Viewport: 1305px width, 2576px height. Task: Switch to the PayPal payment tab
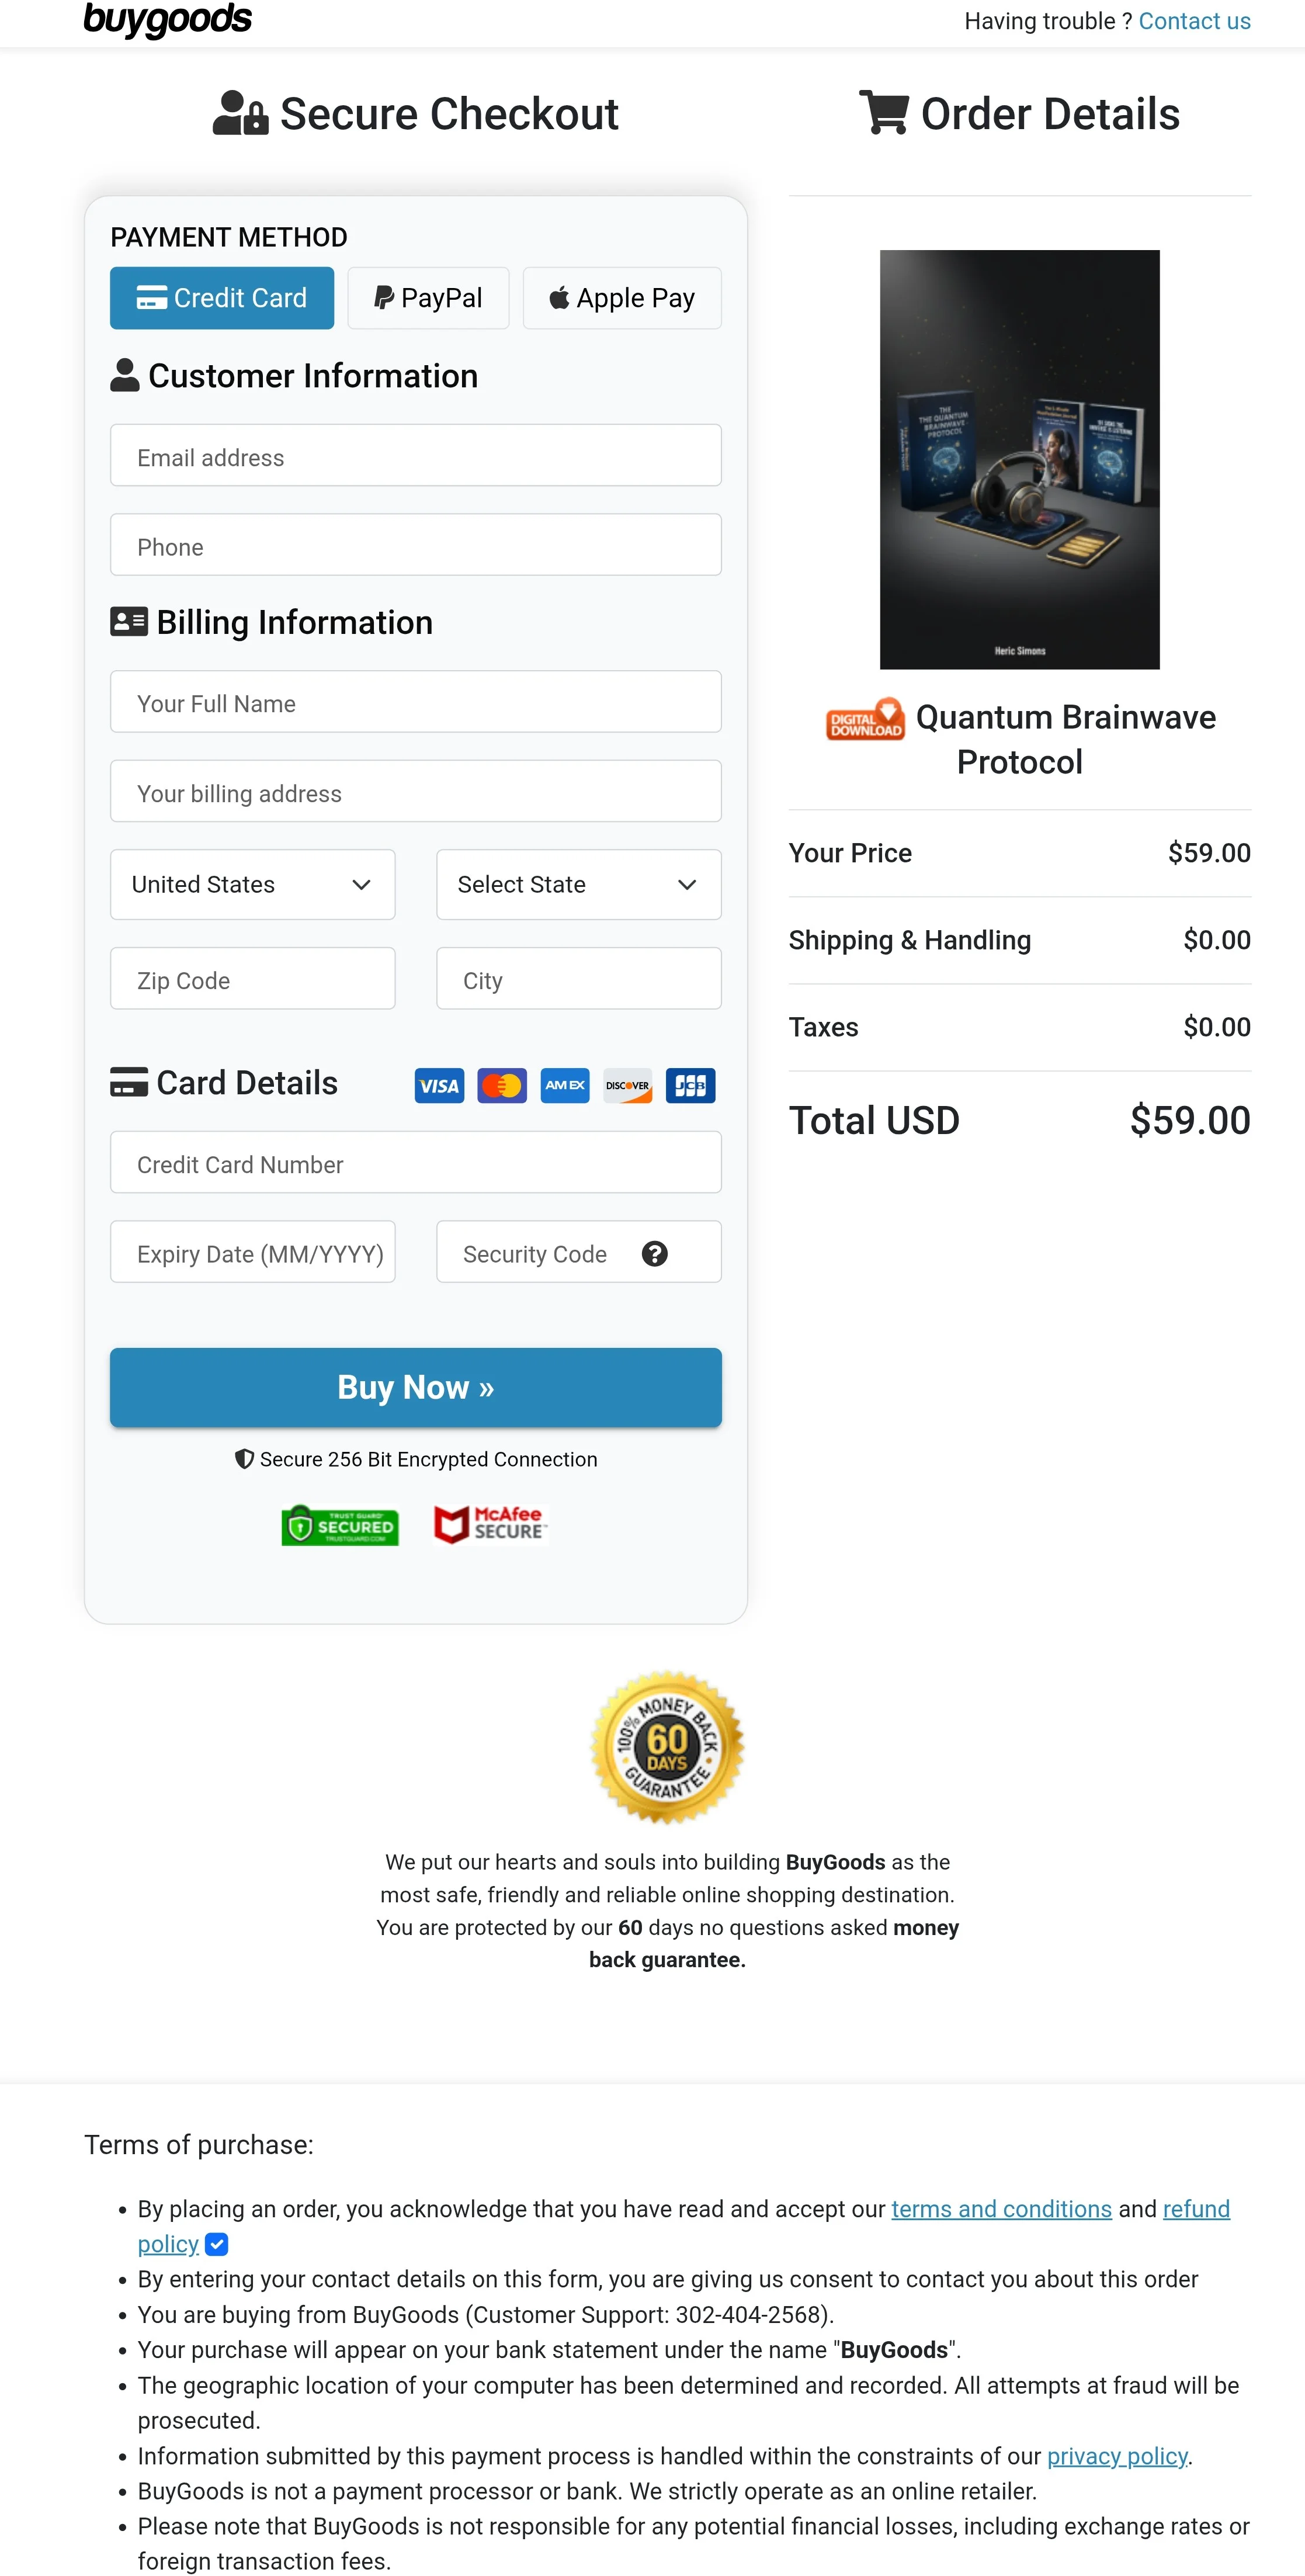pos(428,297)
